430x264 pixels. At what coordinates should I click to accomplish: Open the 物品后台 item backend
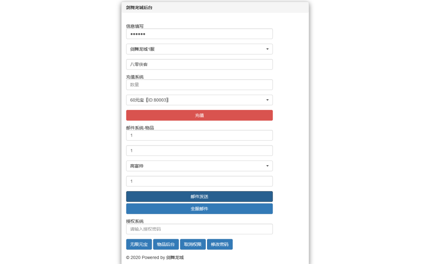pos(166,244)
